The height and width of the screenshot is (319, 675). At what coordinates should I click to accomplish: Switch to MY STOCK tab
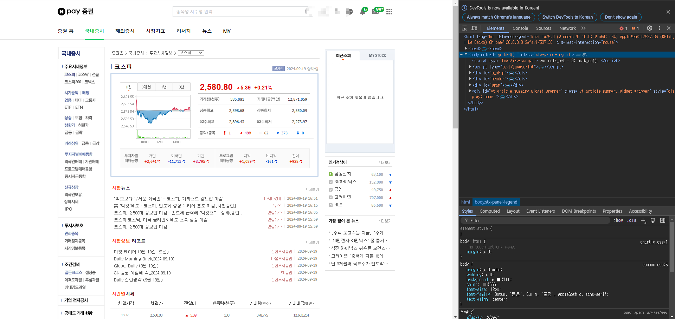(x=377, y=55)
